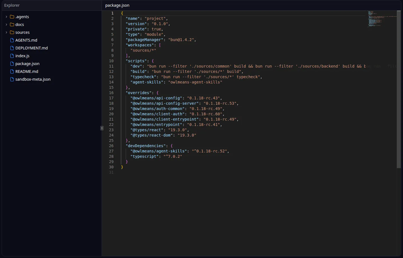Image resolution: width=403 pixels, height=258 pixels.
Task: Click the "overrides" key on line 16
Action: coord(139,93)
